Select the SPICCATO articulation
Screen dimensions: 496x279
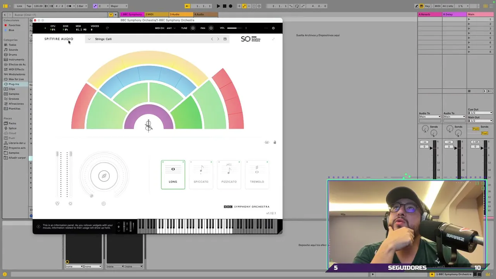[x=201, y=175]
